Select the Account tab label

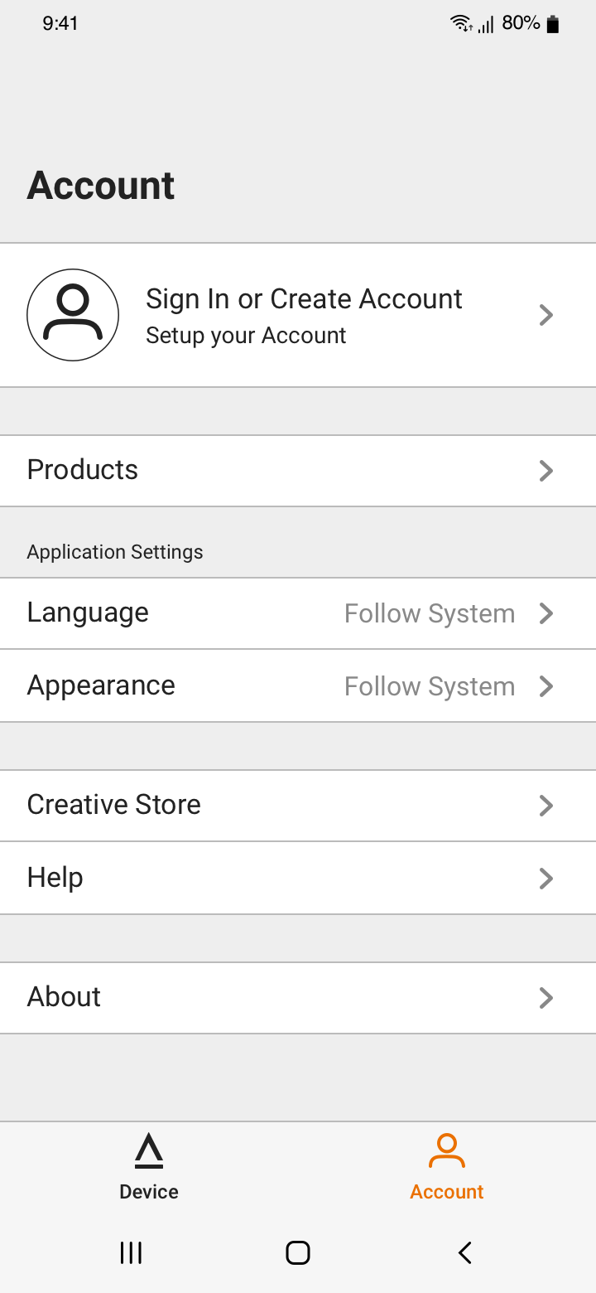click(x=447, y=1192)
